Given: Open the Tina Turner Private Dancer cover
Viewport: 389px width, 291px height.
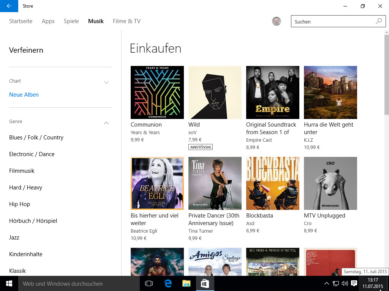Looking at the screenshot, I should tap(215, 183).
